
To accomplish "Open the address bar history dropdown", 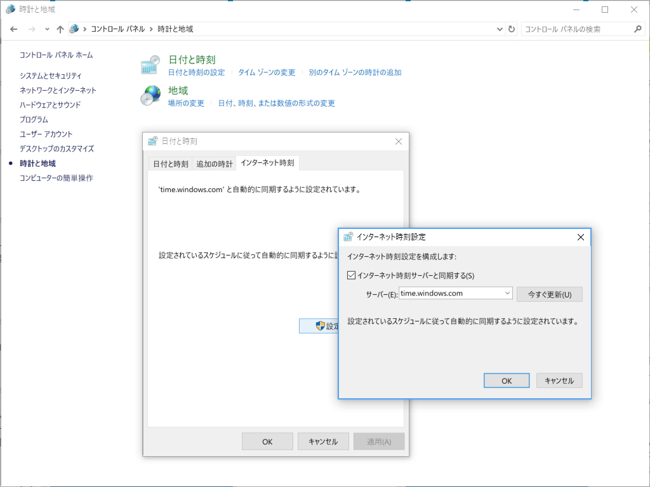I will click(x=500, y=29).
